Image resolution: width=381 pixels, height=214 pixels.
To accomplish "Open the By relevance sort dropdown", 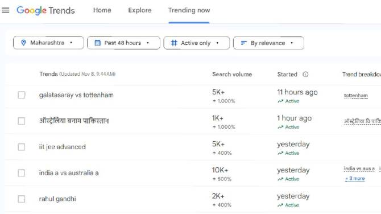I will pyautogui.click(x=268, y=43).
